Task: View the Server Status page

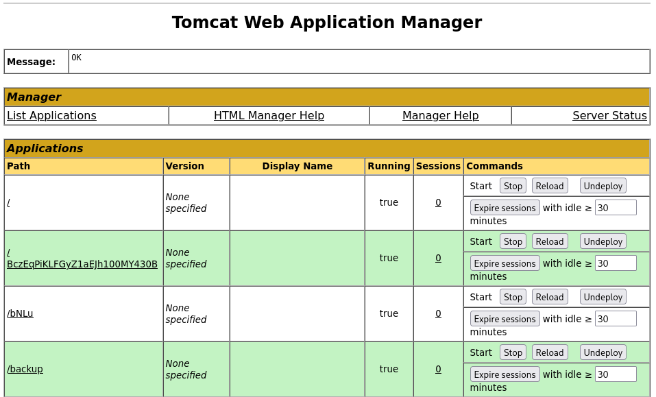Action: [x=609, y=115]
